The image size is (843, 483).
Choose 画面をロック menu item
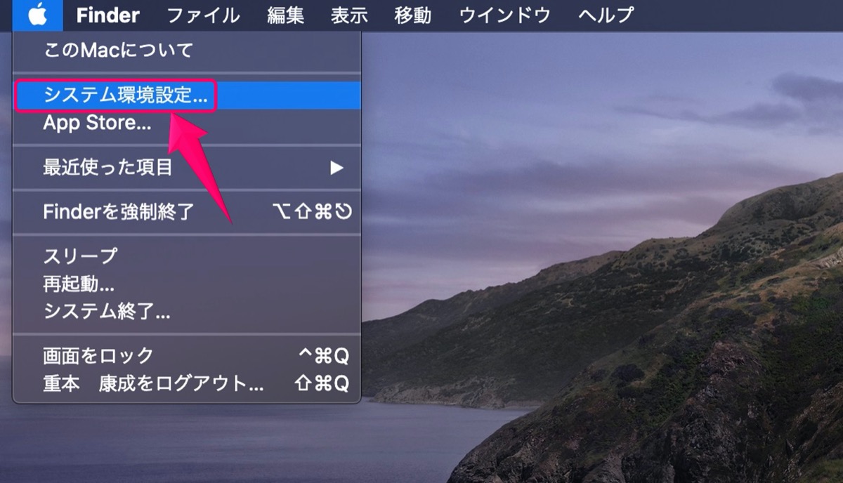tap(187, 356)
